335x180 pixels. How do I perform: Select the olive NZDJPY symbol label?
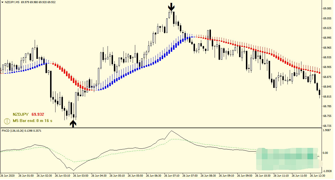point(20,114)
